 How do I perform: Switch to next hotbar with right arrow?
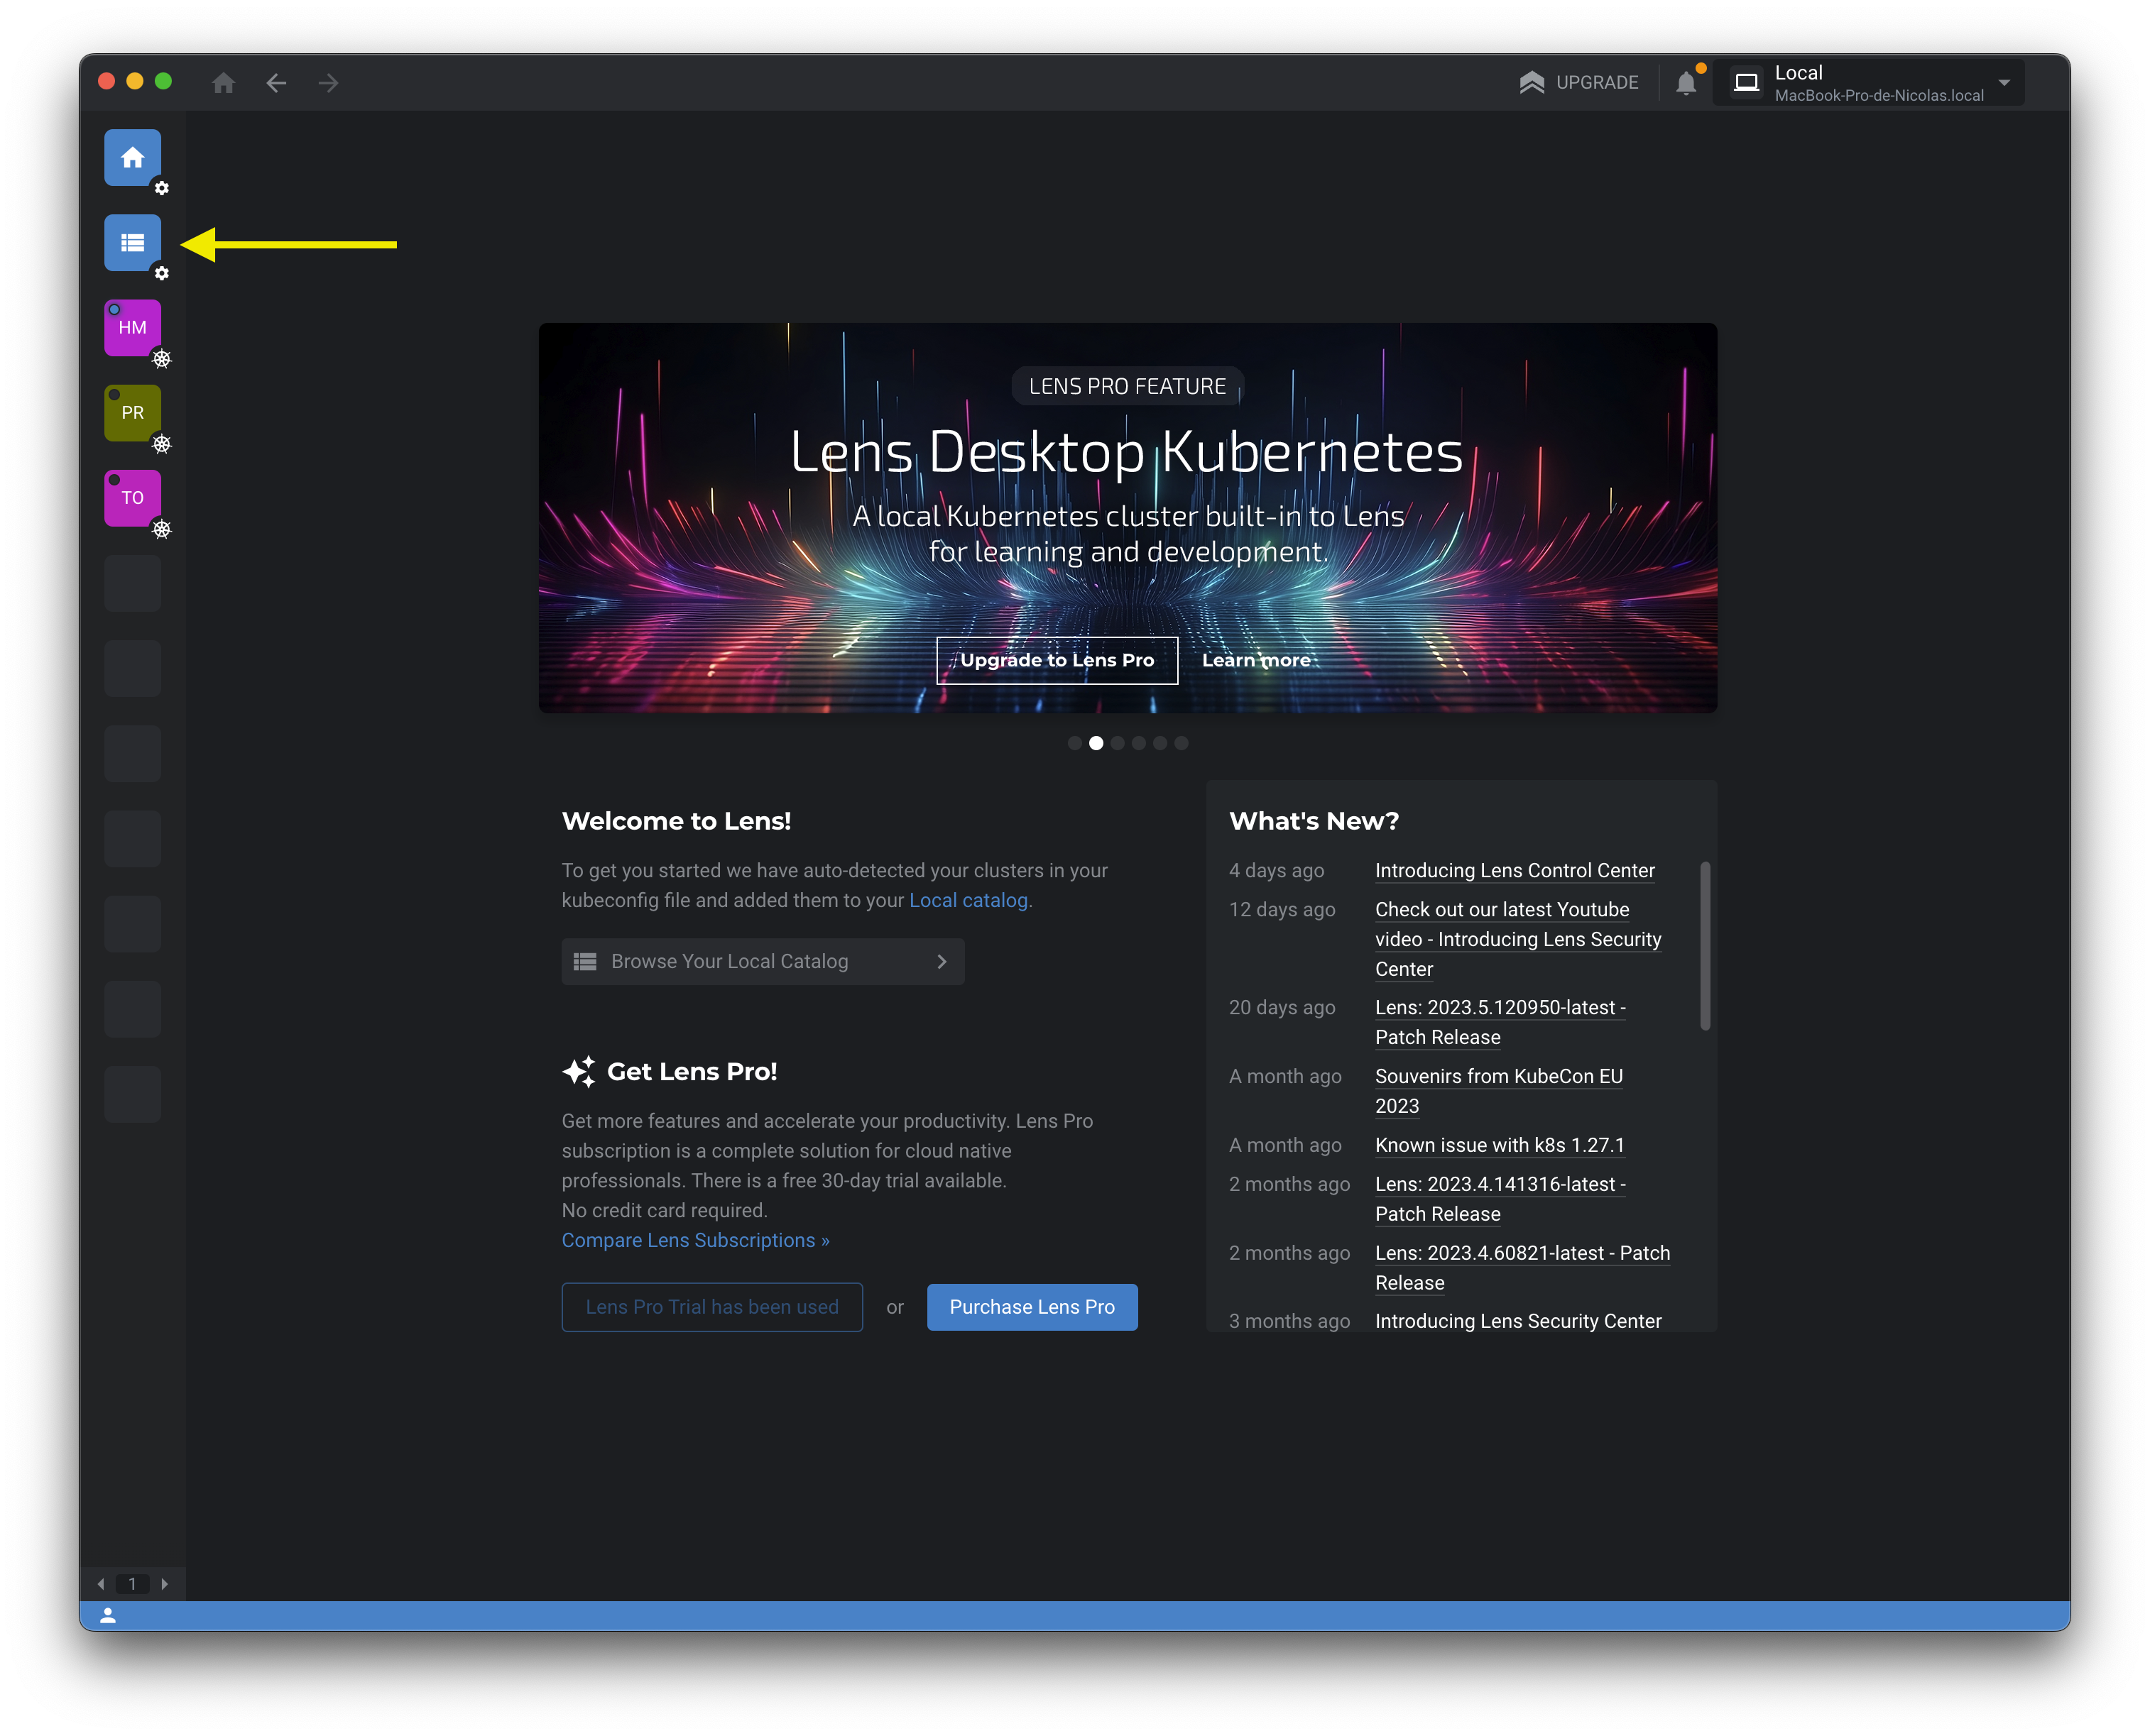click(165, 1584)
